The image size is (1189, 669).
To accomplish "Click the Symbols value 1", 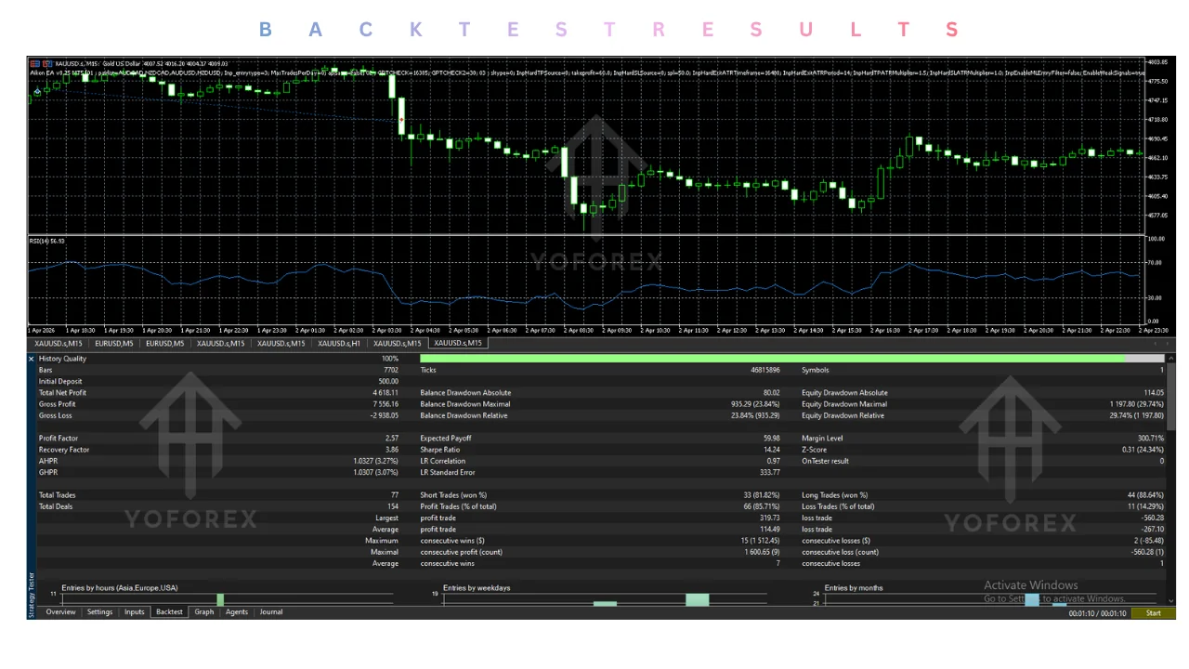I will (1161, 370).
